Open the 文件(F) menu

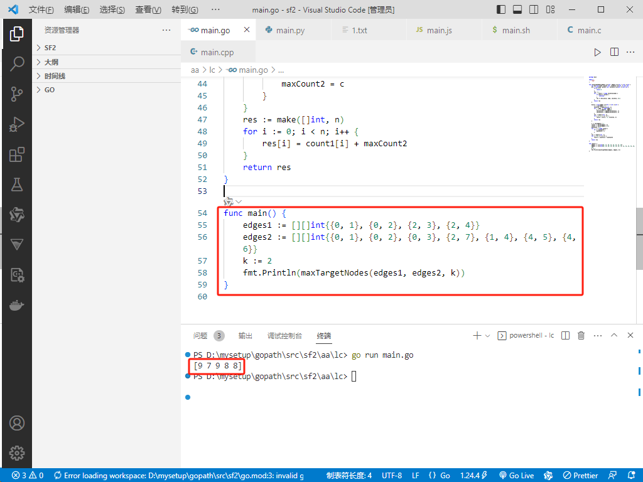41,9
